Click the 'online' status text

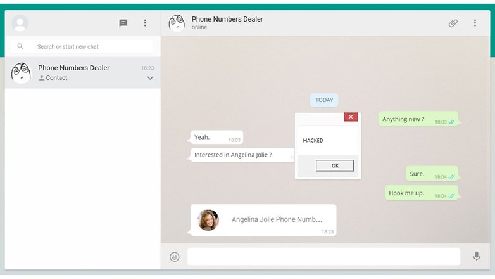[199, 27]
